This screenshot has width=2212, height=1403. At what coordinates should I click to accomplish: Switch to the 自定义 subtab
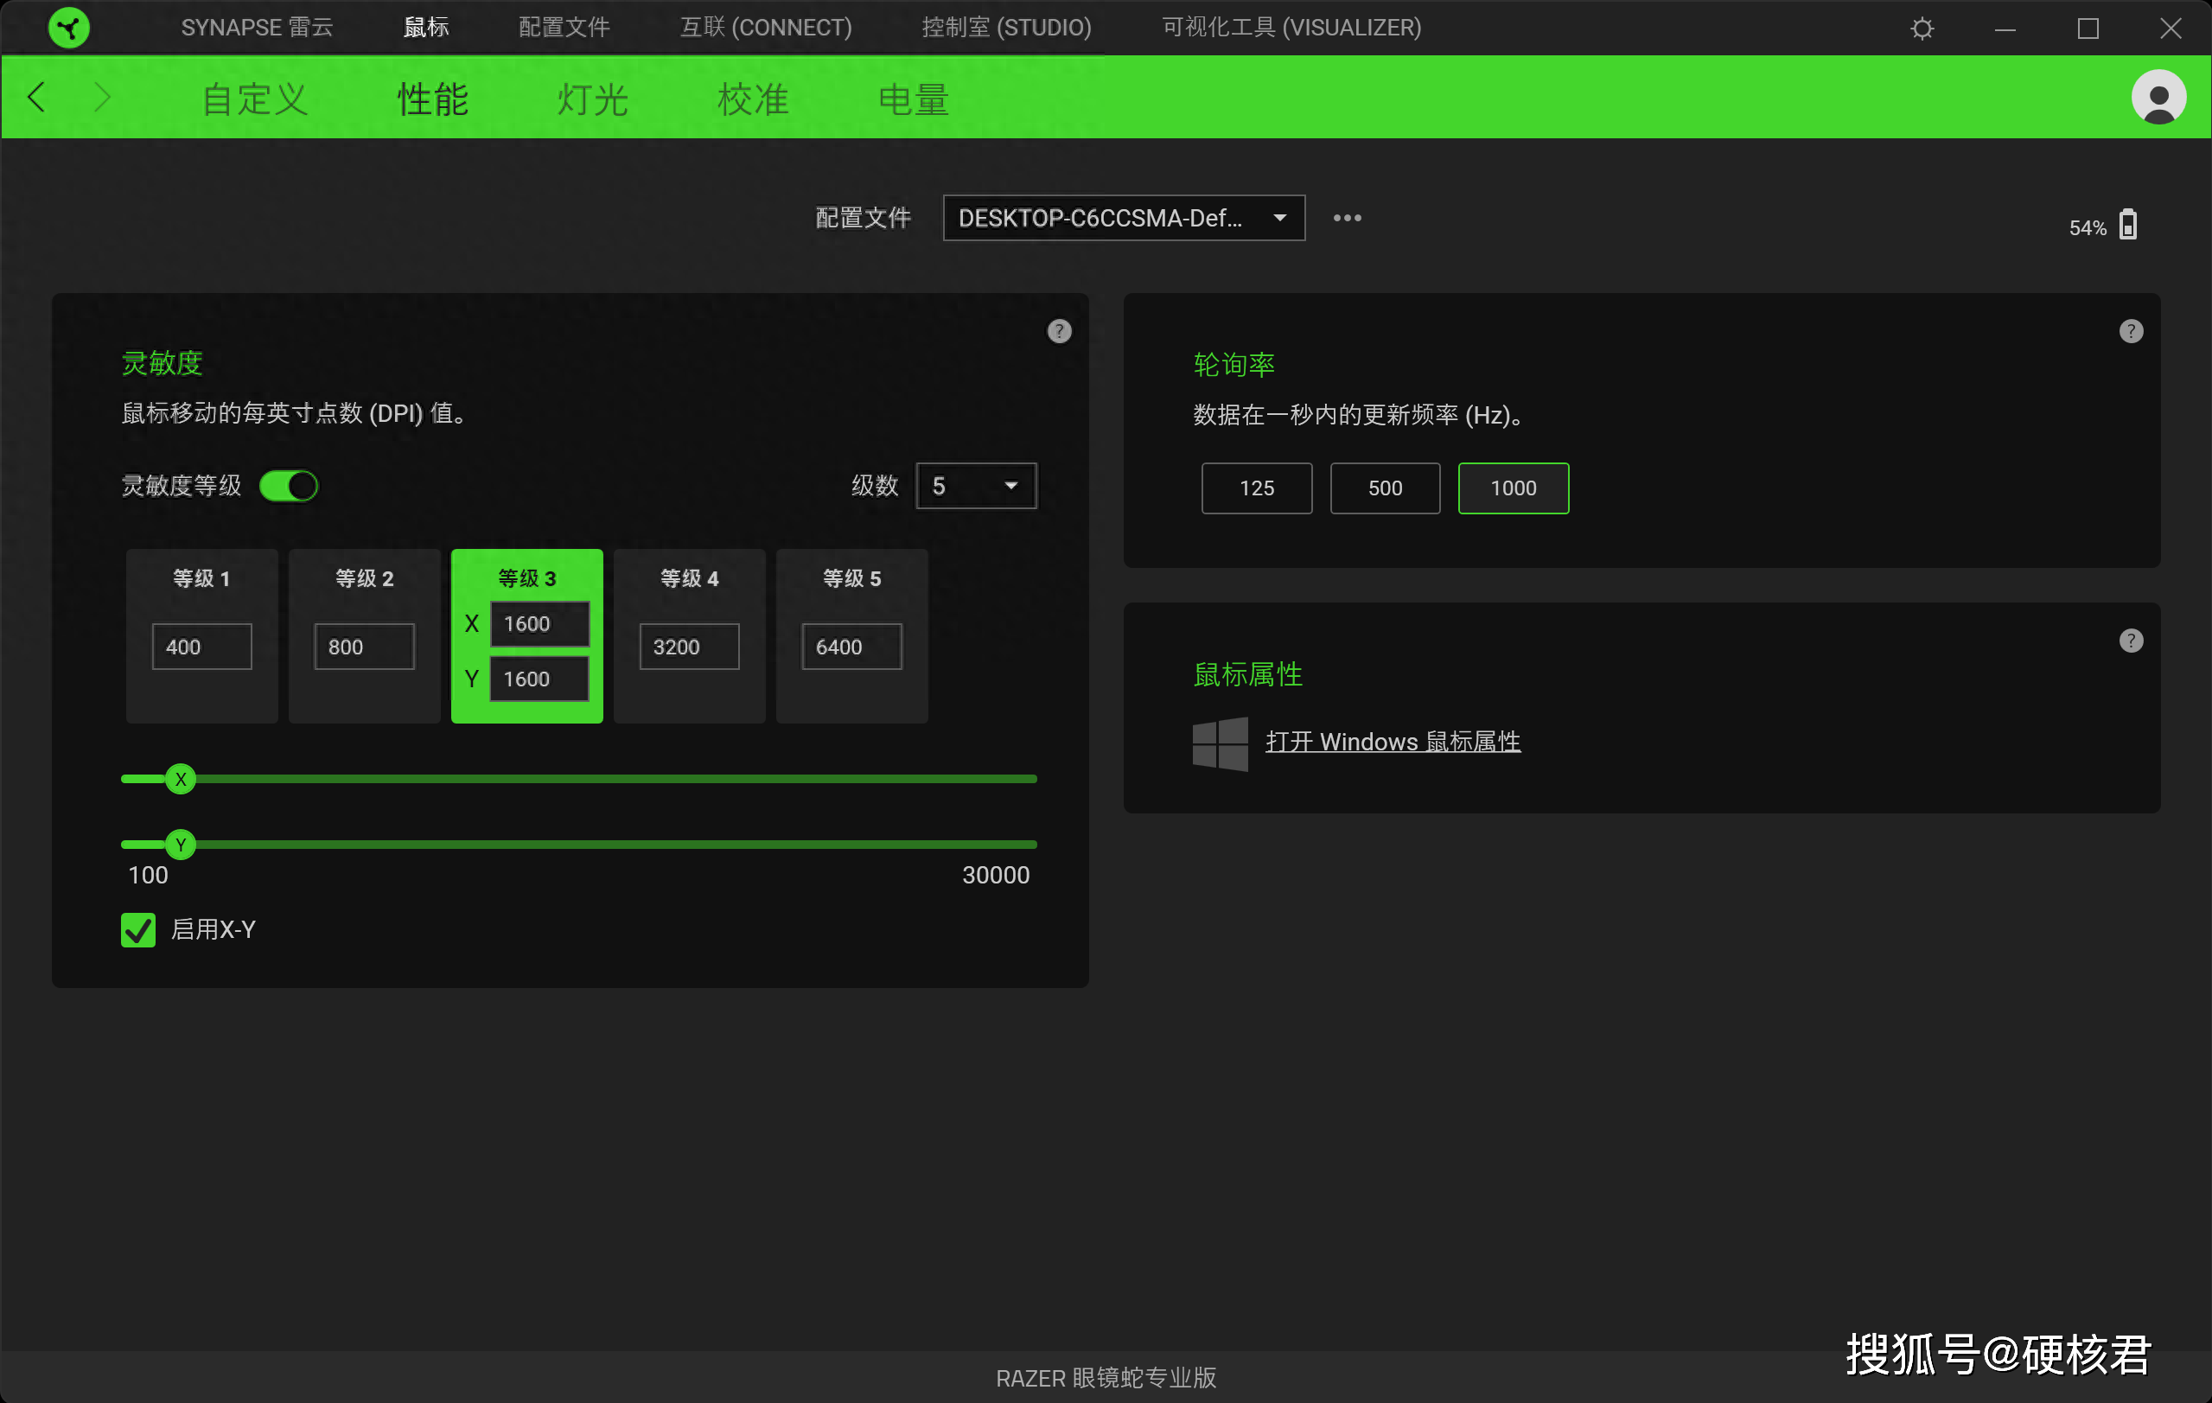pyautogui.click(x=254, y=99)
